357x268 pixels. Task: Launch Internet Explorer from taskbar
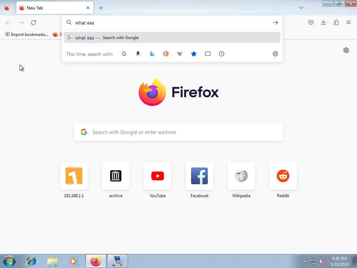point(31,261)
